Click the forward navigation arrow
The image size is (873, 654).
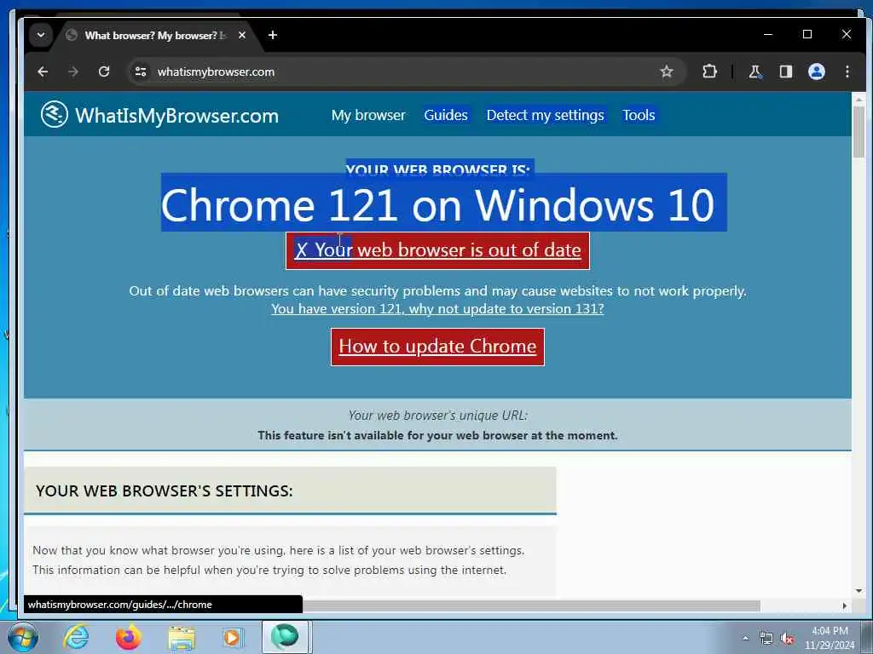73,72
